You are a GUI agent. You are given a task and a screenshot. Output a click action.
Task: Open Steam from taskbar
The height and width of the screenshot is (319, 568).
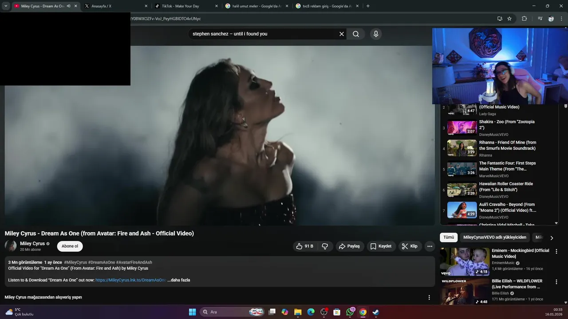pos(376,312)
